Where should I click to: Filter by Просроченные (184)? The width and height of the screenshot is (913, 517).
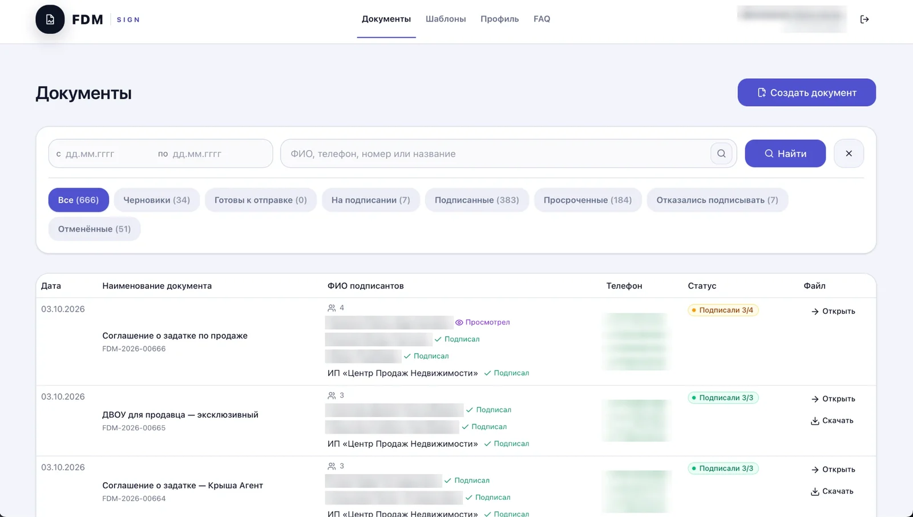click(587, 200)
